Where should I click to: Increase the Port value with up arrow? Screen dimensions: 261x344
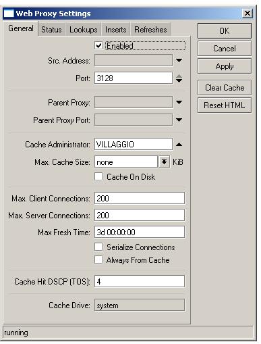(x=179, y=76)
